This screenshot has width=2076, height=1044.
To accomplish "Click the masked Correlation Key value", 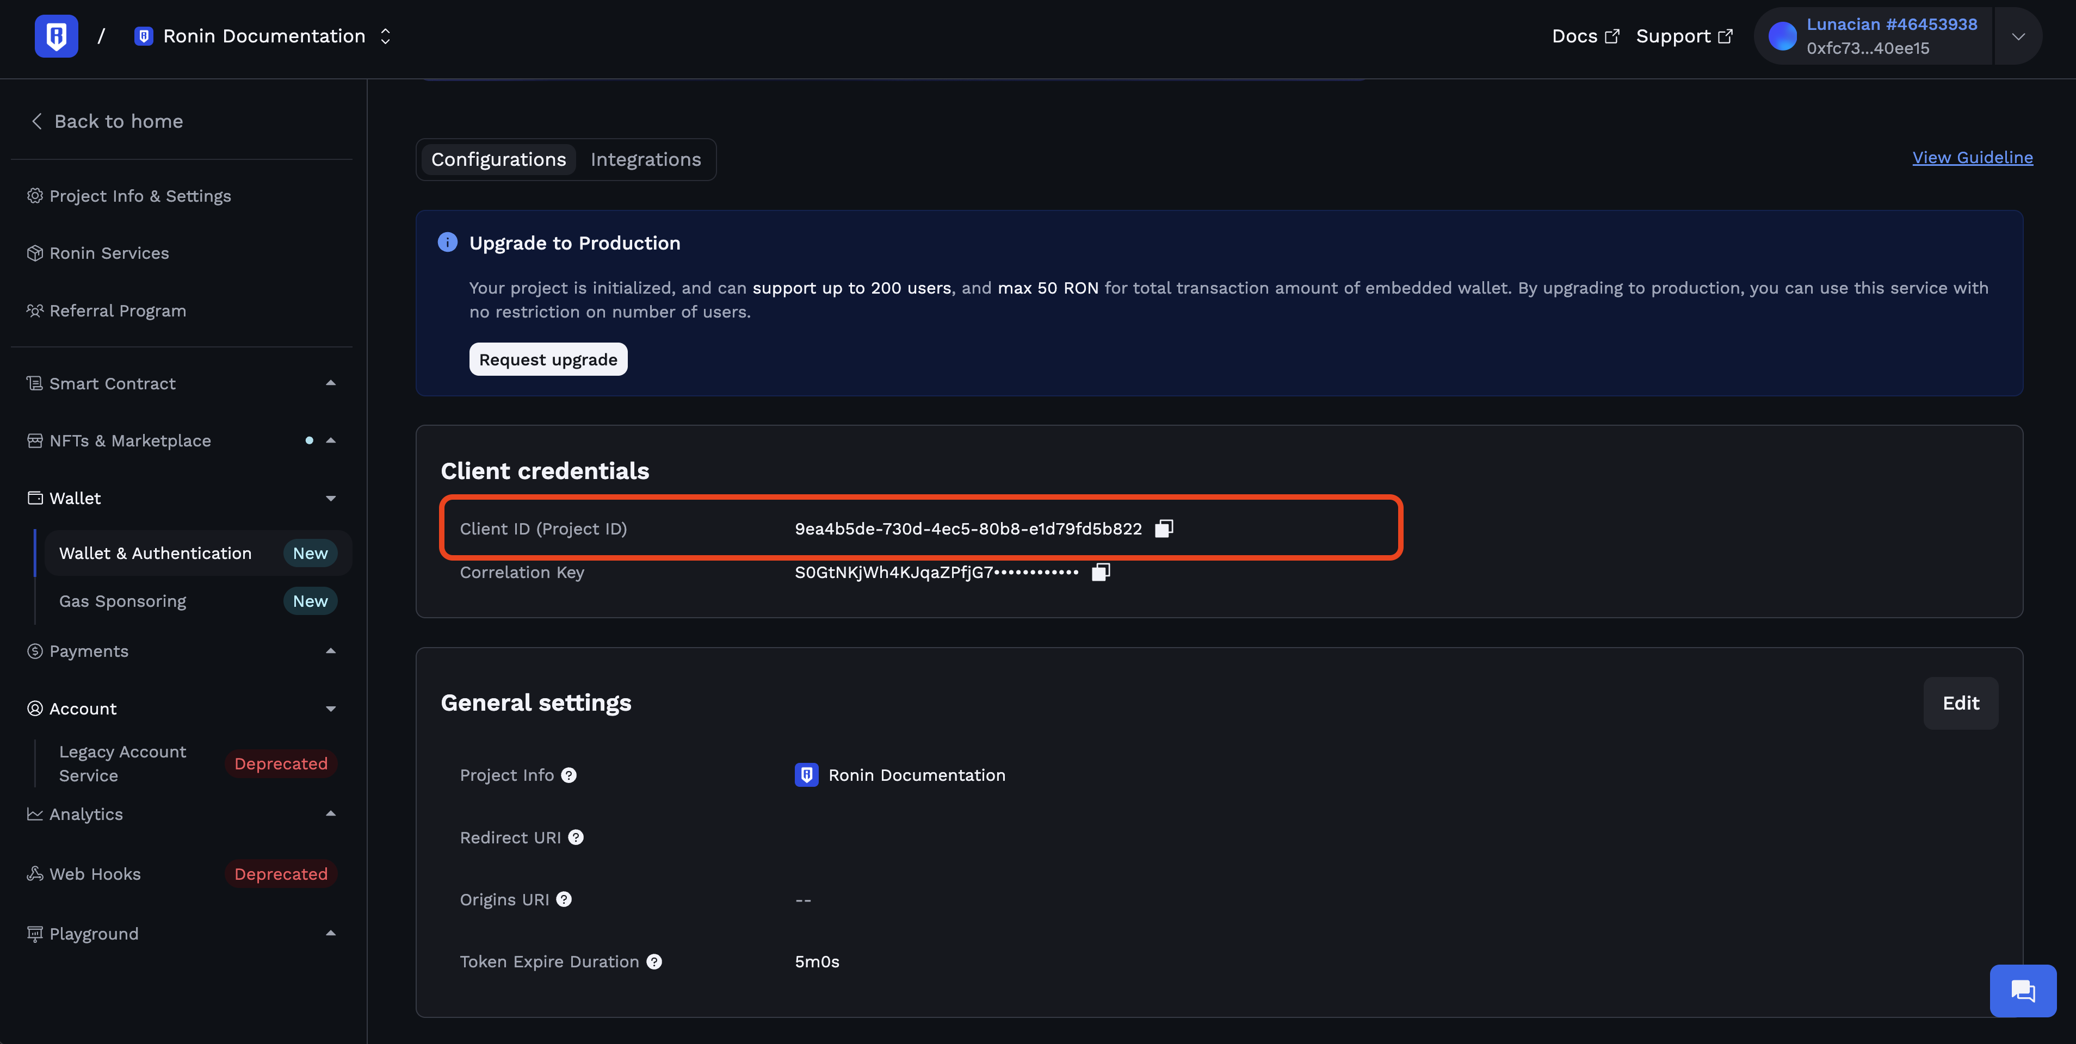I will [x=936, y=572].
